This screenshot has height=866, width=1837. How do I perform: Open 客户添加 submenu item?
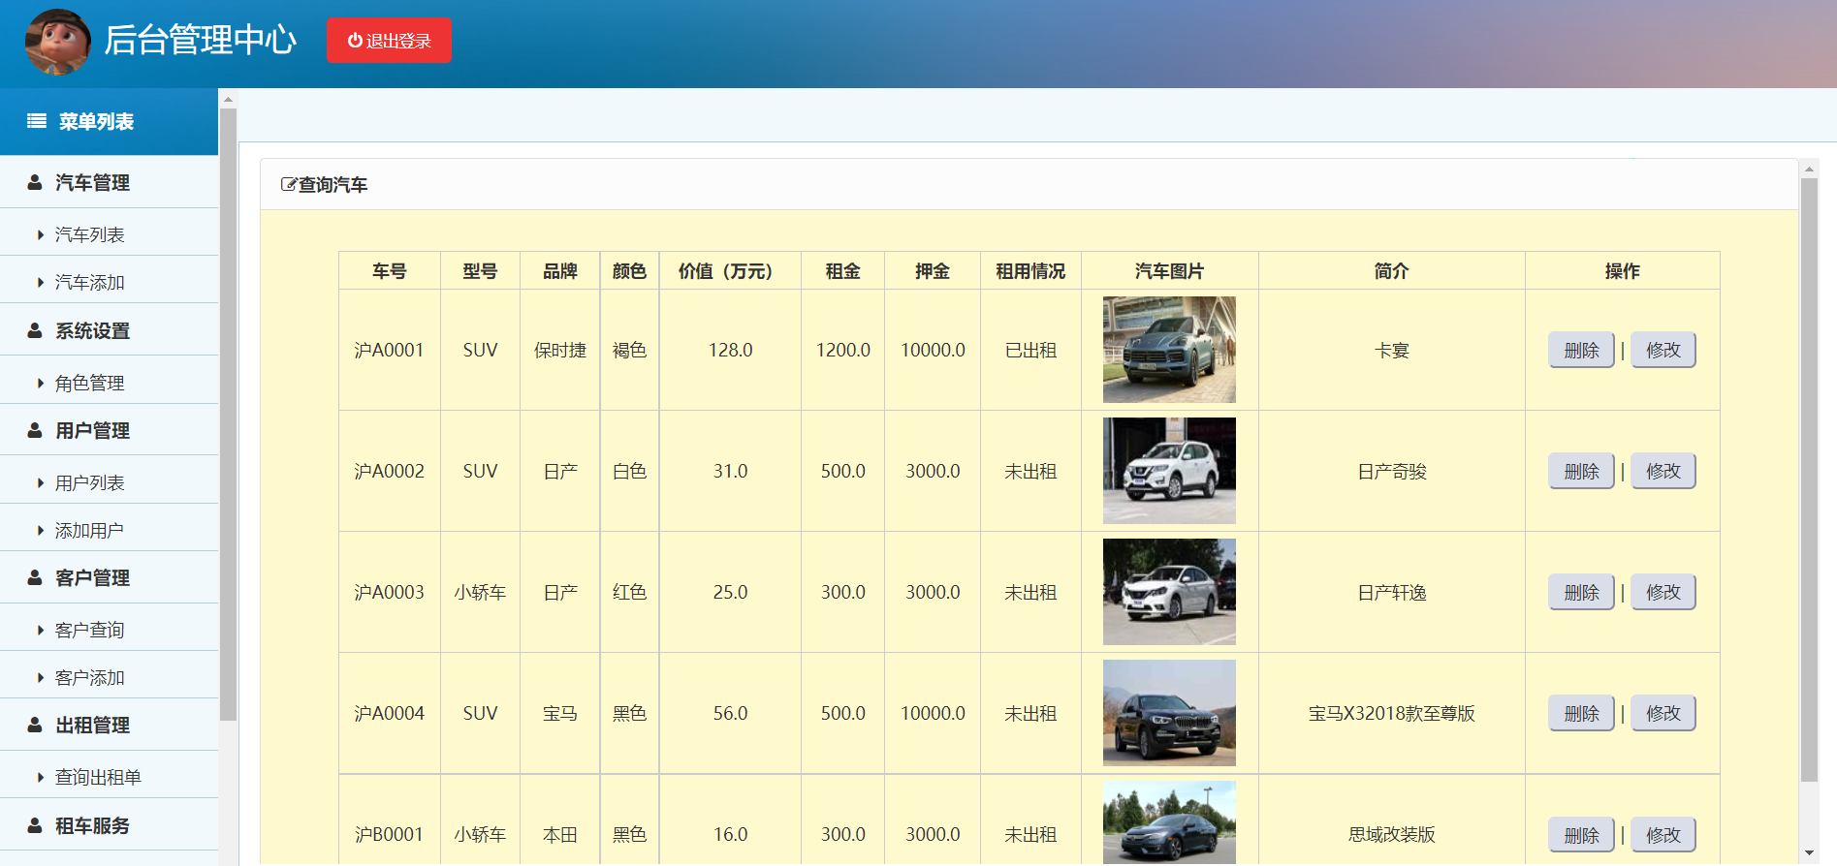(x=109, y=677)
